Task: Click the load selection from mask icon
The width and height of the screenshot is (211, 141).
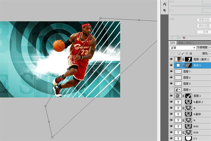Action: (172, 38)
